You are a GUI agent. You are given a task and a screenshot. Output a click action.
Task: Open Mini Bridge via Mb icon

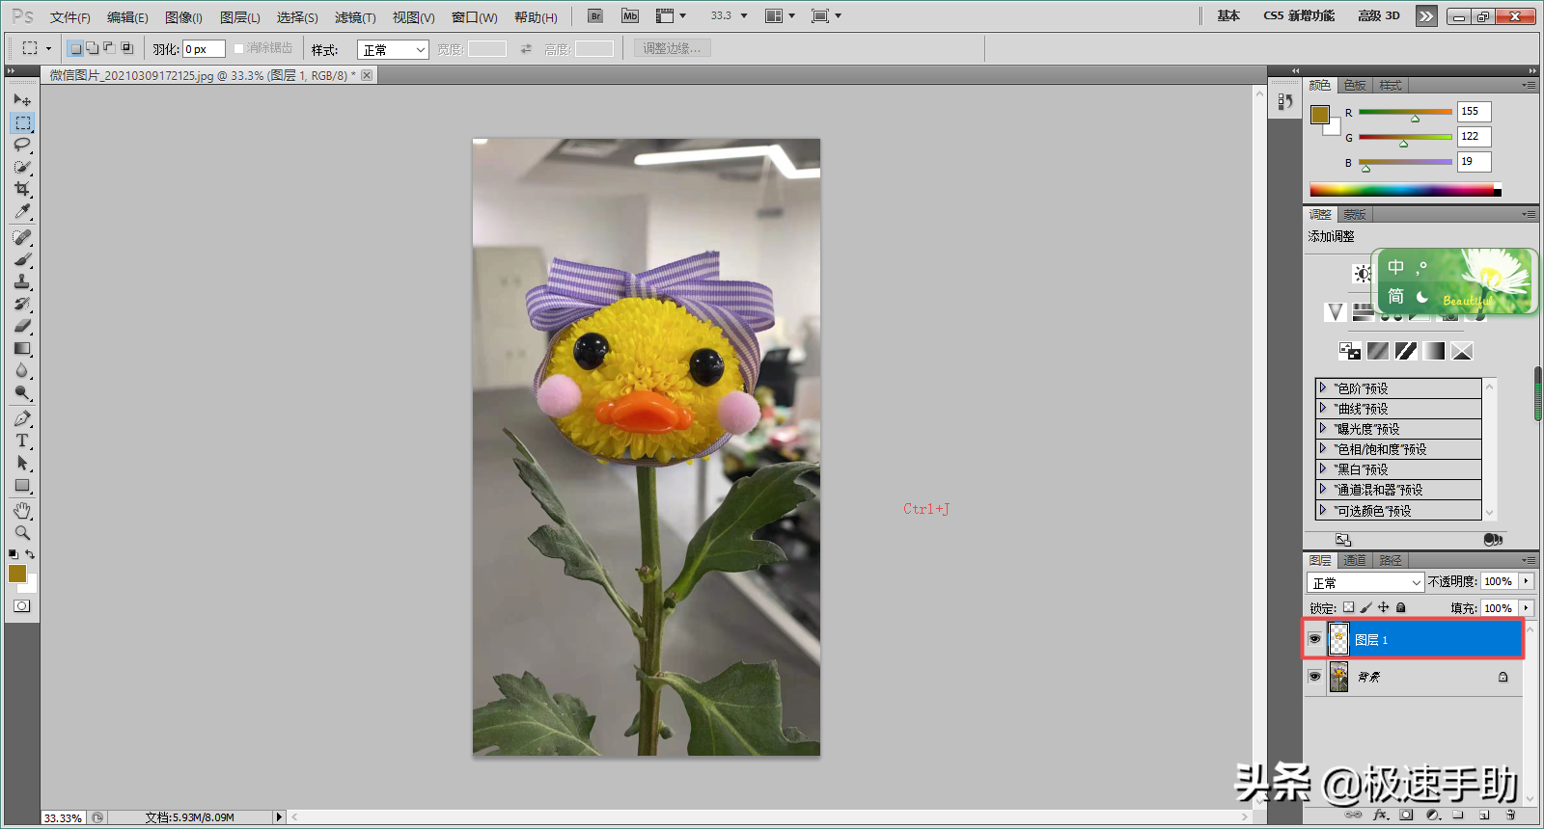tap(630, 15)
